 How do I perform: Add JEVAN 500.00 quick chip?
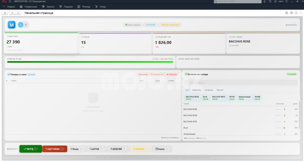click(257, 98)
